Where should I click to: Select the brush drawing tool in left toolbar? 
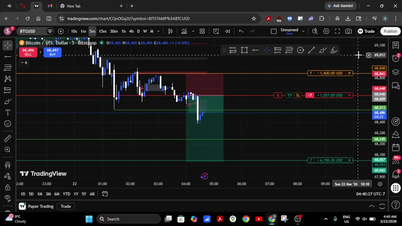[8, 101]
